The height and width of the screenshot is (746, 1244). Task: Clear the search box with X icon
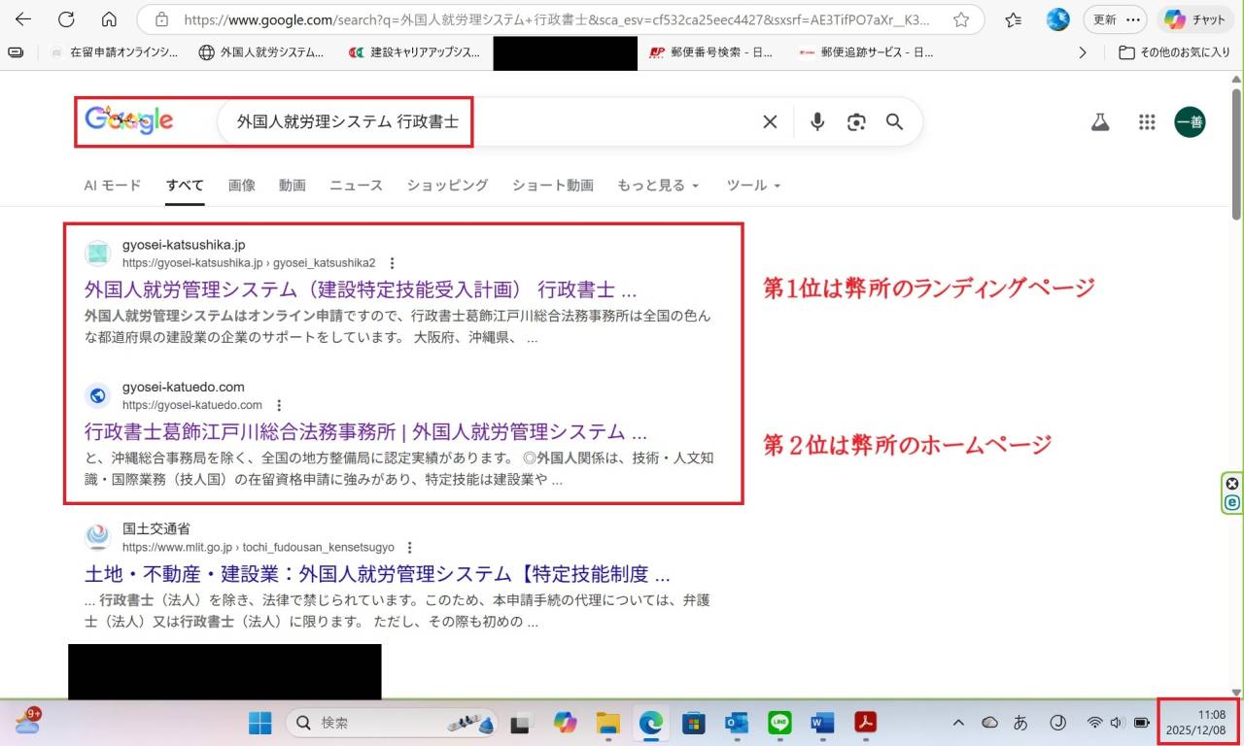[770, 121]
